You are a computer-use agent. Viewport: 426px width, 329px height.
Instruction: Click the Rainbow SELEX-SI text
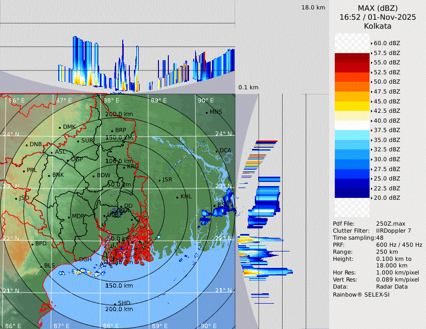pos(361,295)
